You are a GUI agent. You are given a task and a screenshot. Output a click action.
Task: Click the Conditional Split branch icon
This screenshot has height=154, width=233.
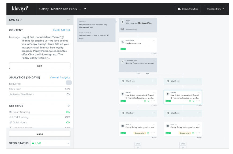tap(122, 62)
